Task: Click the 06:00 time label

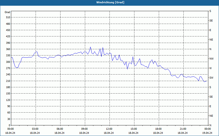Action: (x=60, y=129)
